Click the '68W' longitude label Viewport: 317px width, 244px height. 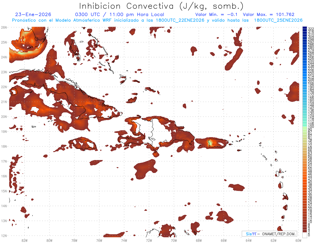pos(199,240)
